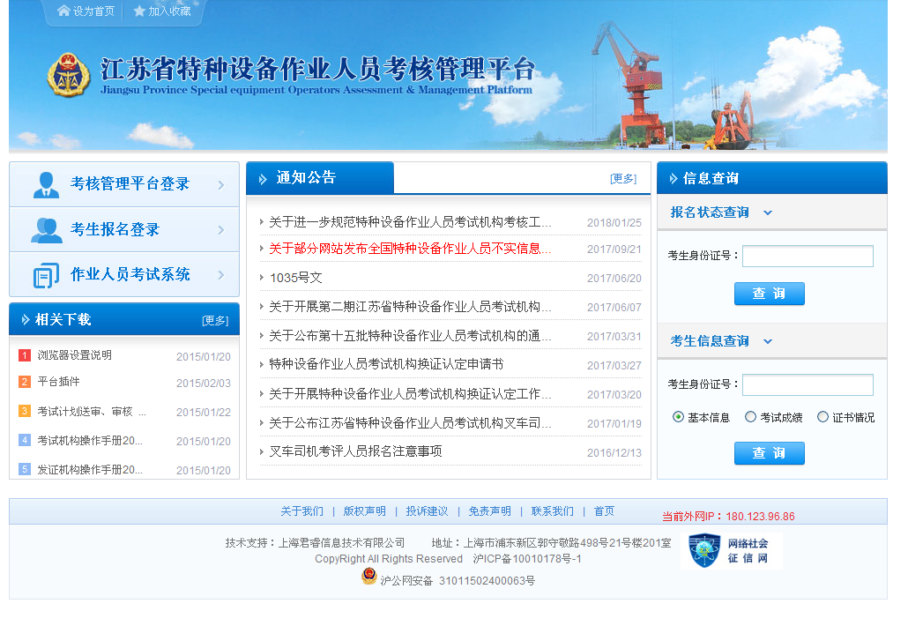Click the document icon beside 作业人员考试系统
This screenshot has width=908, height=626.
tap(46, 275)
